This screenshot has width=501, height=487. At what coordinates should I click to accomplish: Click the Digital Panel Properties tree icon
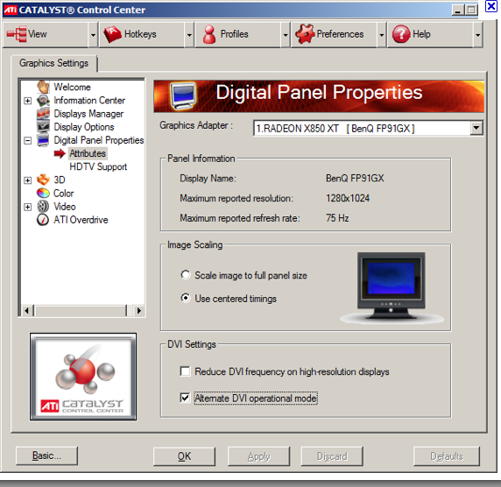tap(44, 140)
